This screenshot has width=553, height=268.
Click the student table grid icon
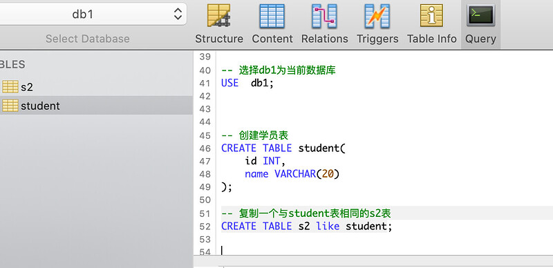coord(10,106)
